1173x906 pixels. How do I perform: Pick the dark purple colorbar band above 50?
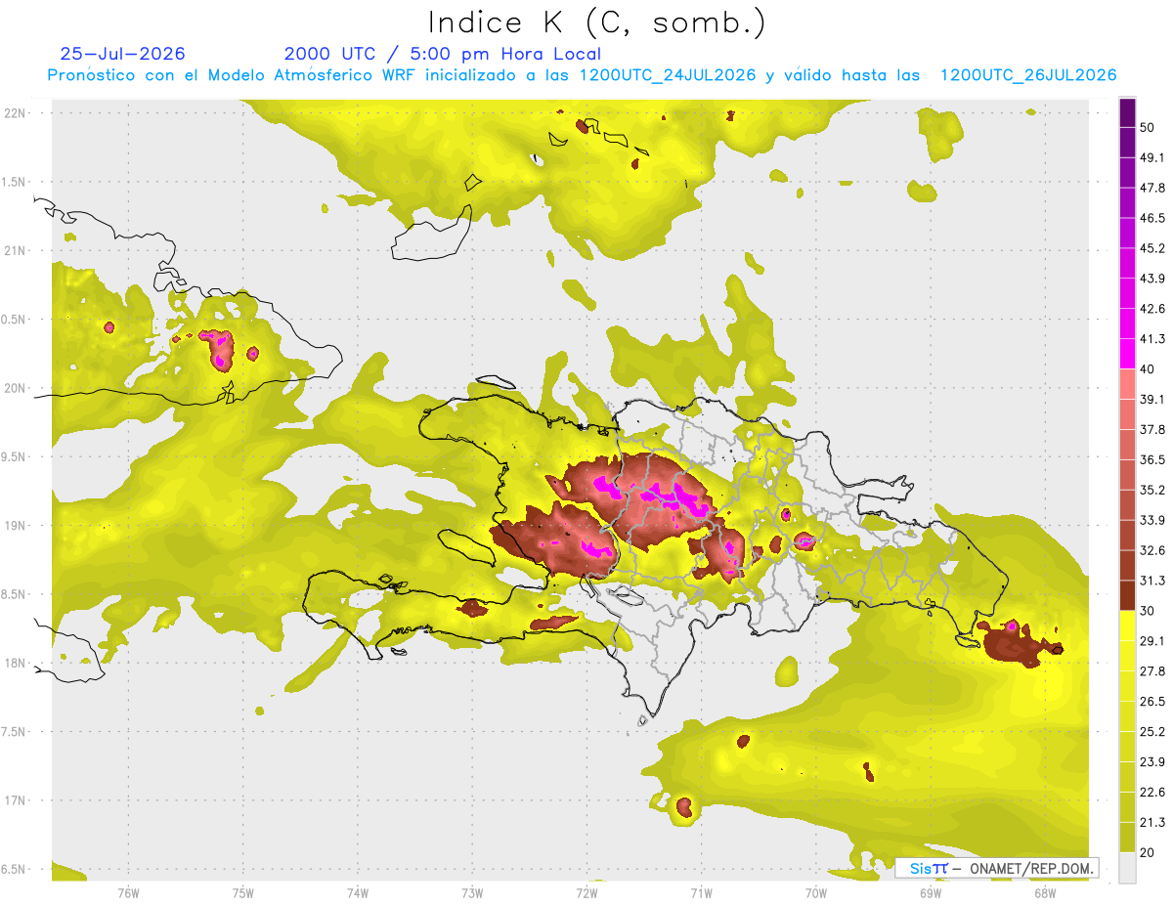pos(1127,113)
